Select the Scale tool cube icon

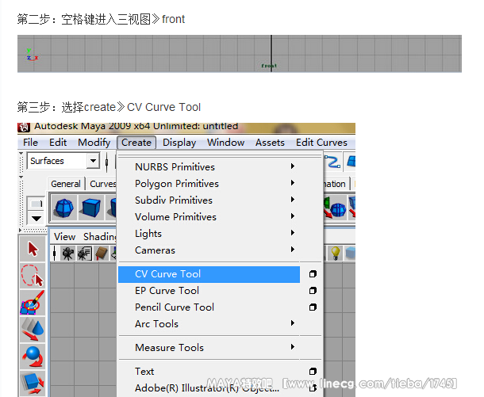click(33, 383)
